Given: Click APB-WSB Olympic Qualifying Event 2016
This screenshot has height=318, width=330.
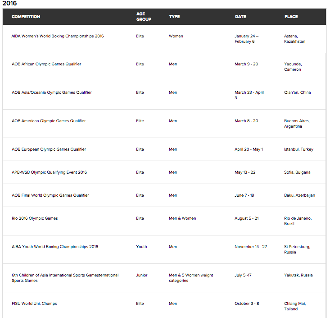Looking at the screenshot, I should 49,172.
